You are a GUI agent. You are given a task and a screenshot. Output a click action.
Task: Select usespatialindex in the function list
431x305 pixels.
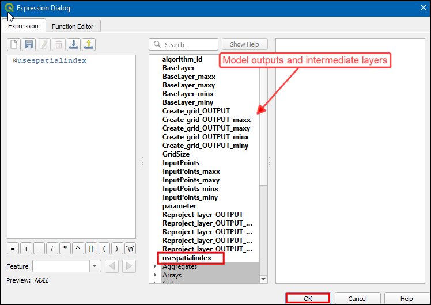pyautogui.click(x=187, y=258)
